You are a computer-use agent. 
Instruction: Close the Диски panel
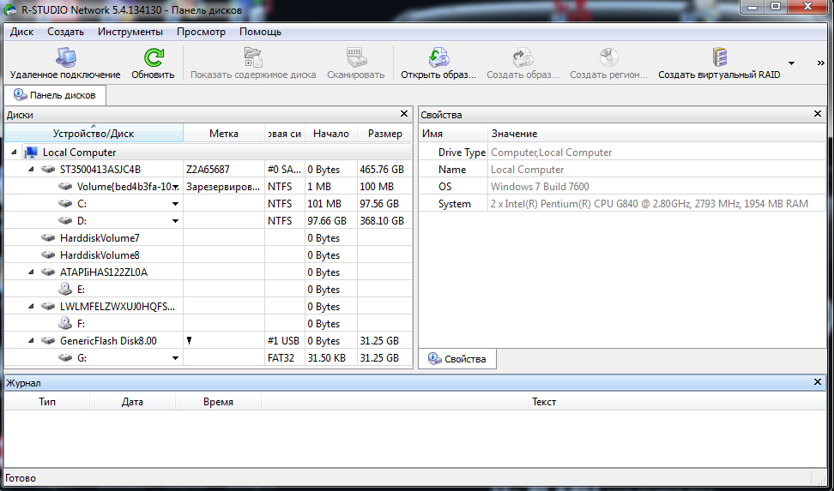point(404,114)
